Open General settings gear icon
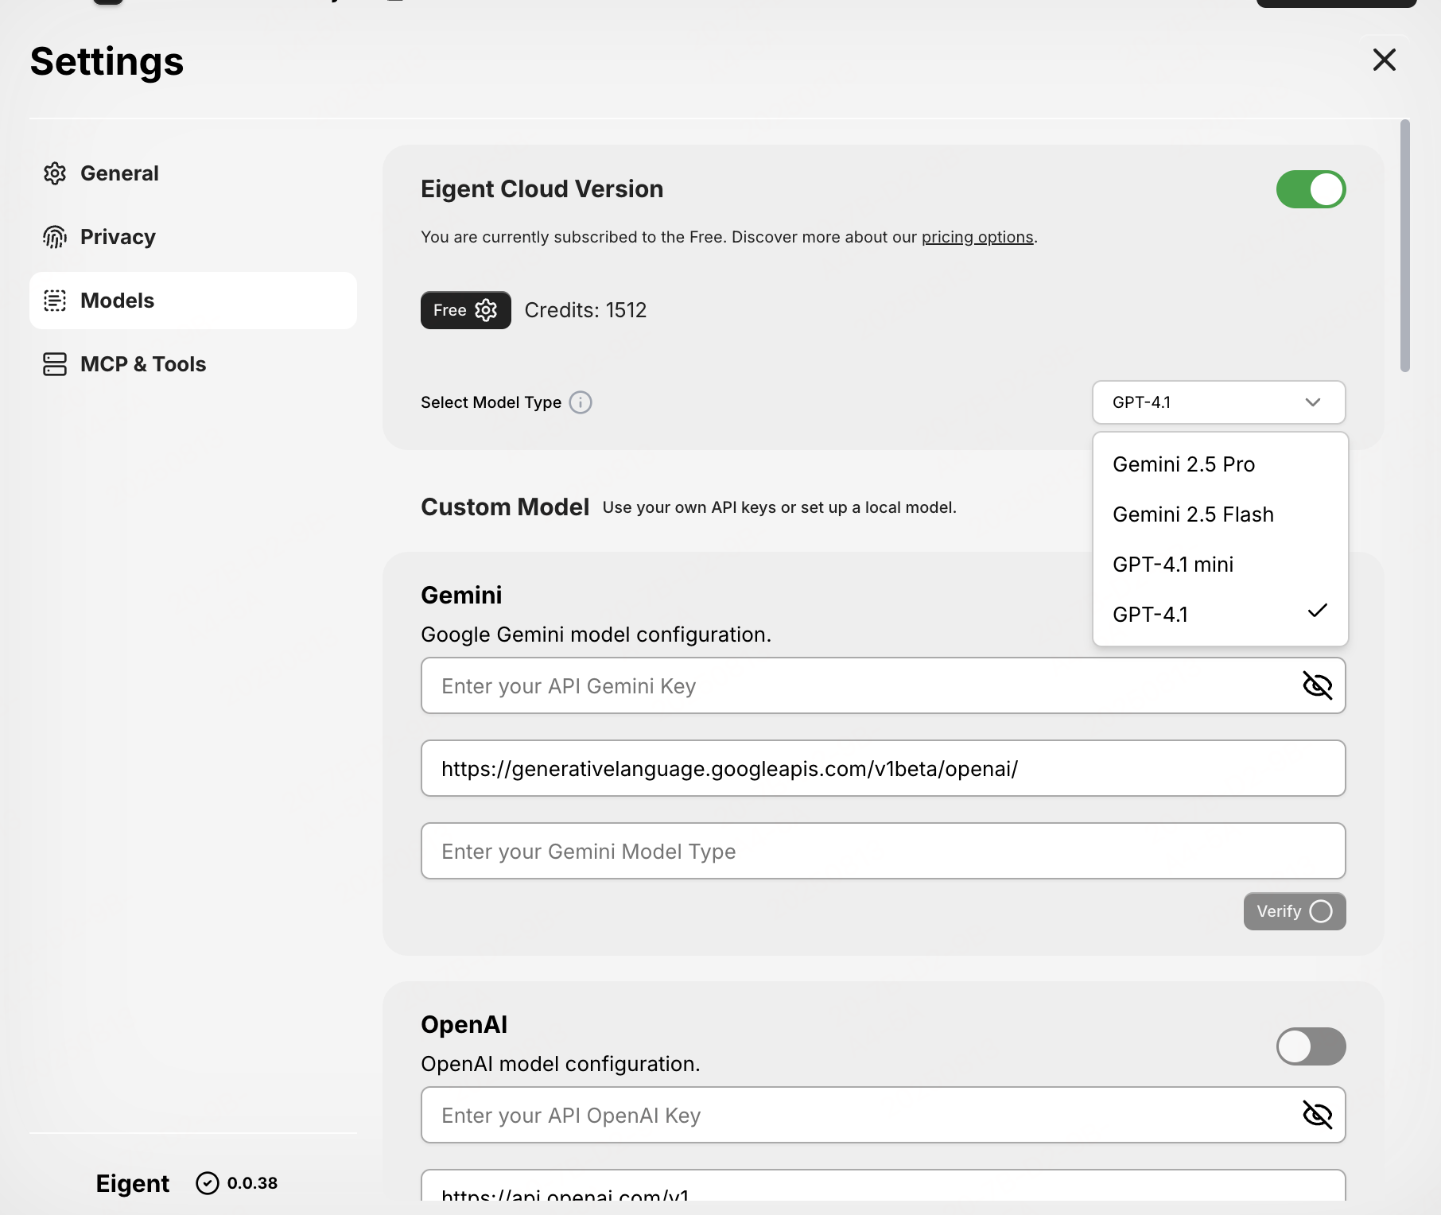1441x1215 pixels. (55, 173)
